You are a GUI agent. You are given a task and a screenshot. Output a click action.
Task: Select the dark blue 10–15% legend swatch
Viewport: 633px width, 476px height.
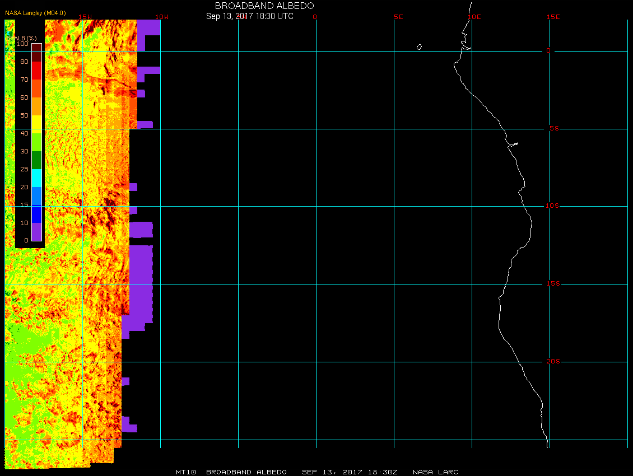tap(36, 214)
